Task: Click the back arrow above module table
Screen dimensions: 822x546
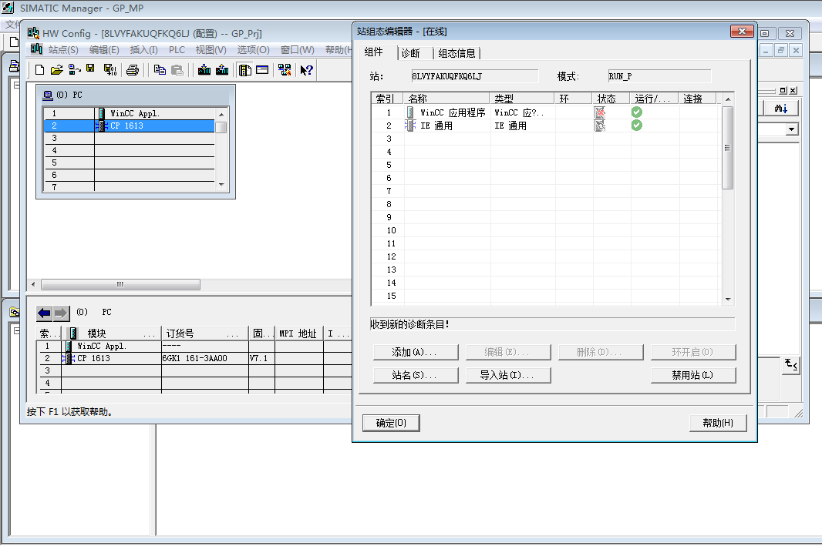Action: pyautogui.click(x=44, y=313)
